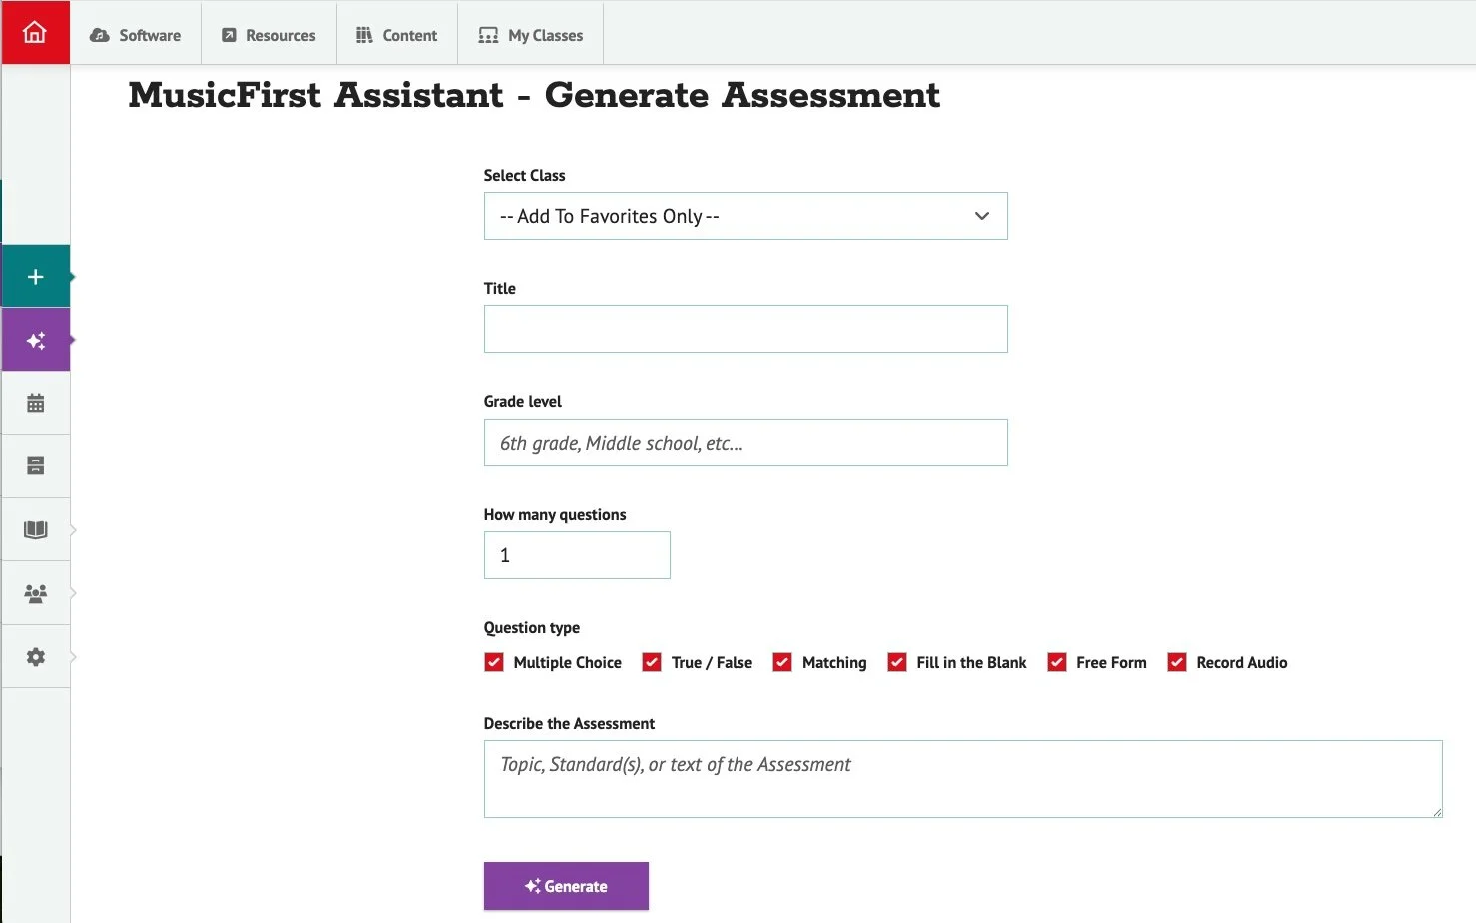This screenshot has height=923, width=1476.
Task: Open the My Classes menu
Action: point(531,35)
